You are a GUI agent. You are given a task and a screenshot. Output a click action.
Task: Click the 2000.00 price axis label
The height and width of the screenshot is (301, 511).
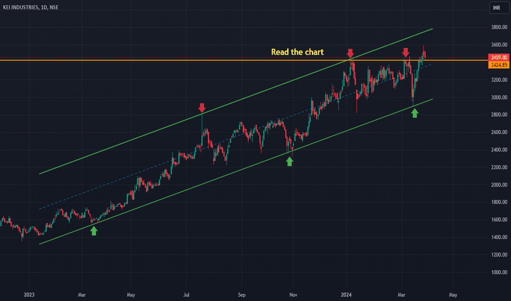click(x=499, y=185)
